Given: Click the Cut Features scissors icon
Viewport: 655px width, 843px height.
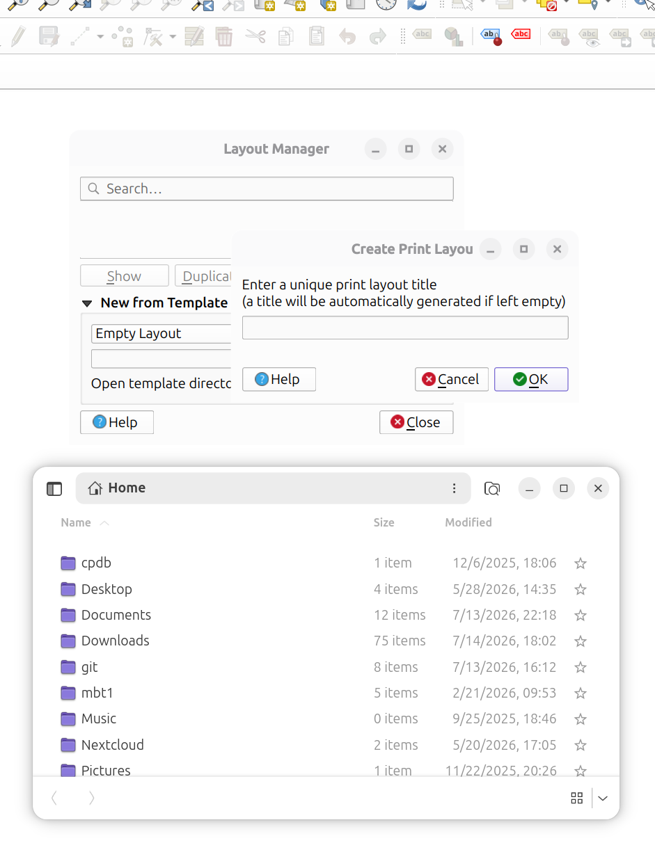Looking at the screenshot, I should [255, 35].
